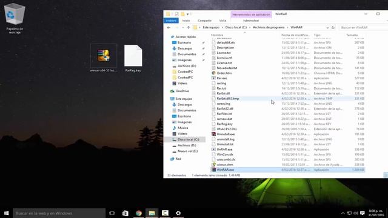Click the icon next to Rar.exe
This screenshot has width=388, height=218.
point(213,78)
